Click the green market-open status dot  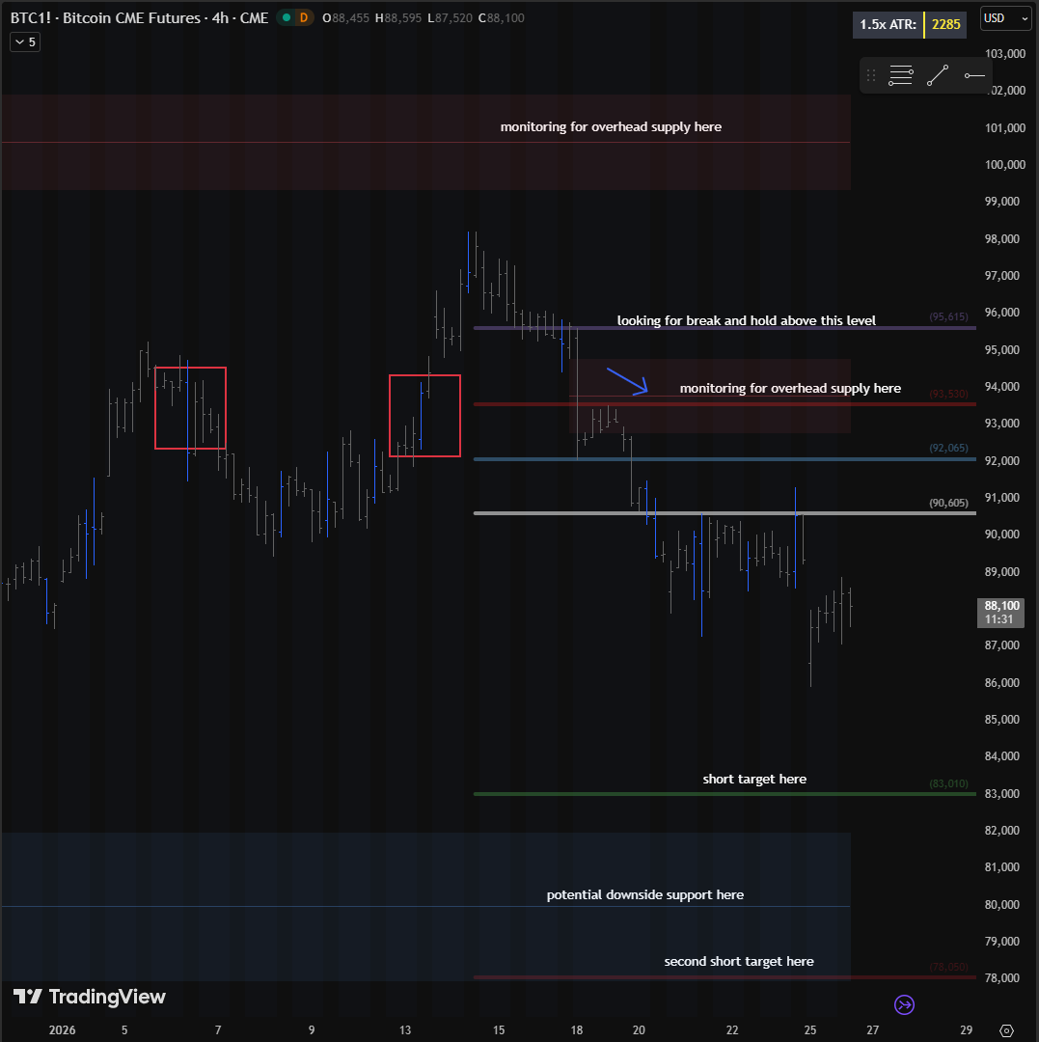[x=287, y=18]
